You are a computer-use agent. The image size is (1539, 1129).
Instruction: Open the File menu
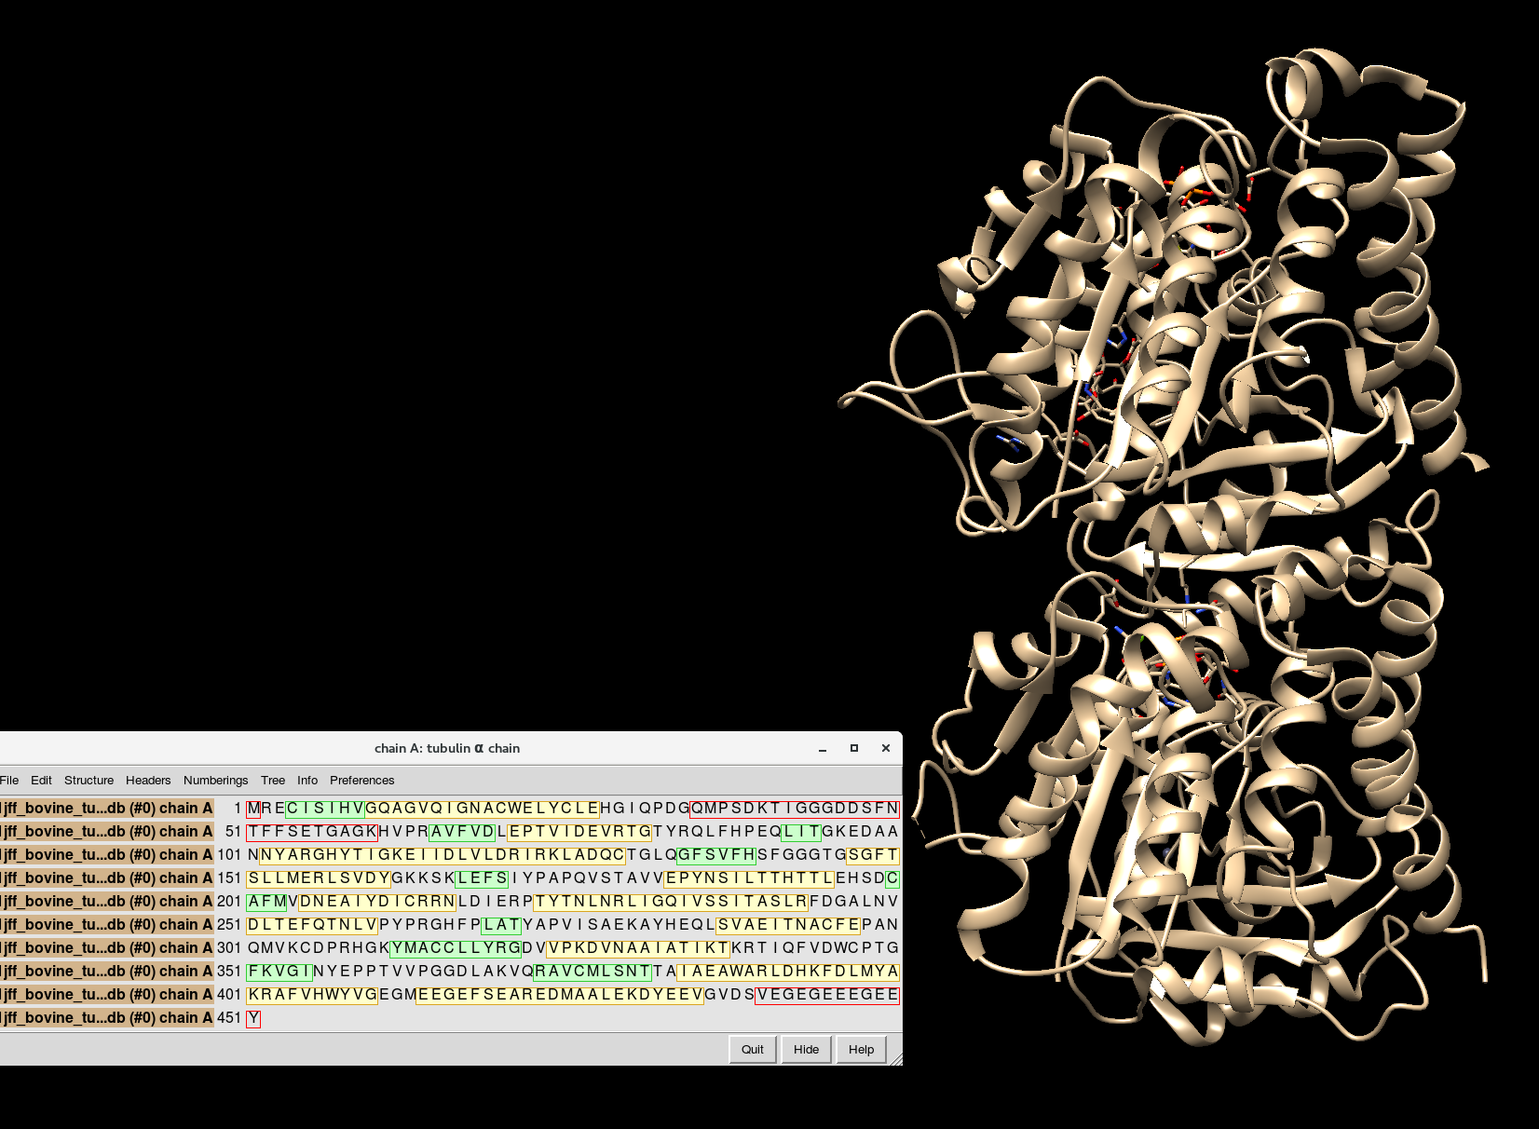tap(9, 781)
